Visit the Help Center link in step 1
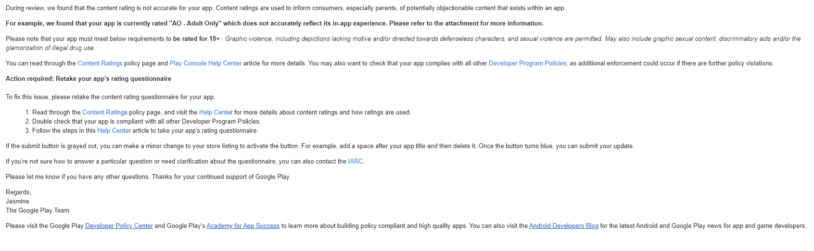Screen dimensions: 814x251 (216, 112)
